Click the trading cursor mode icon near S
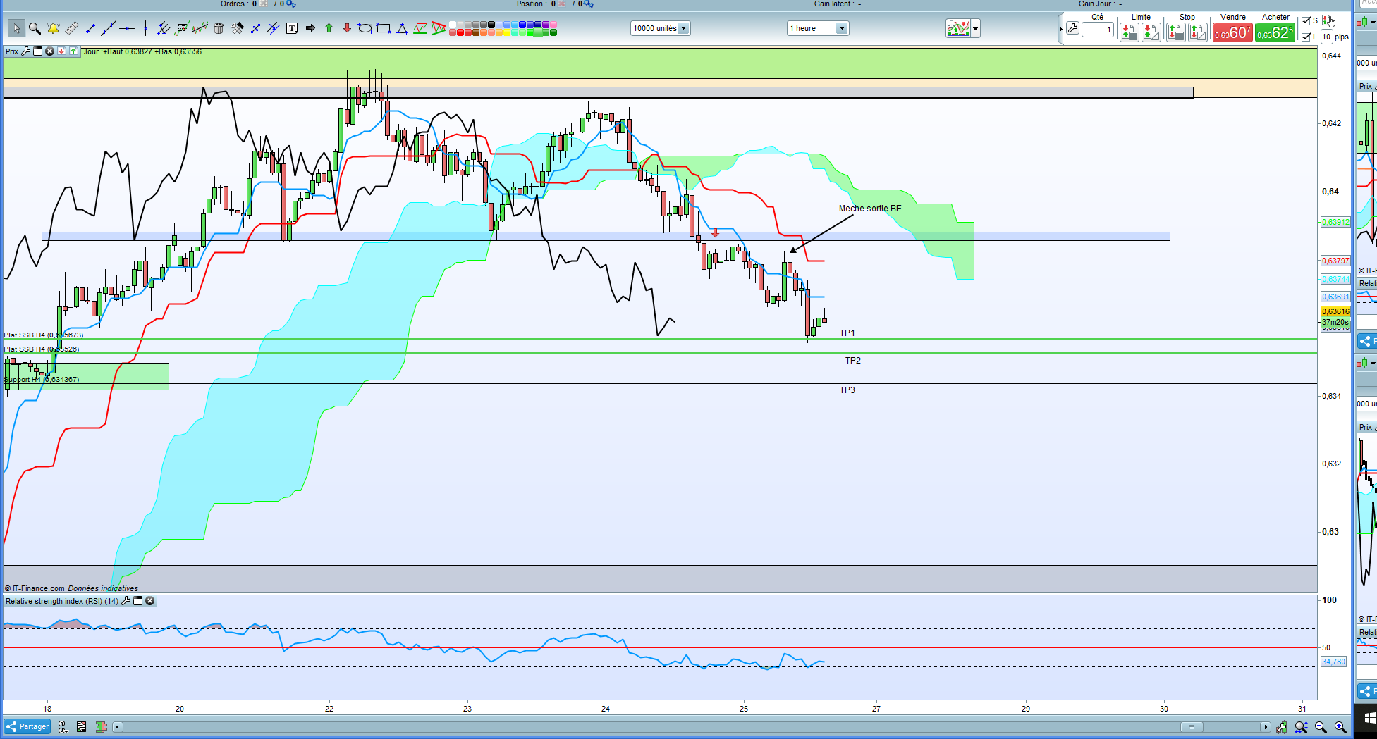The image size is (1377, 739). pyautogui.click(x=1328, y=20)
